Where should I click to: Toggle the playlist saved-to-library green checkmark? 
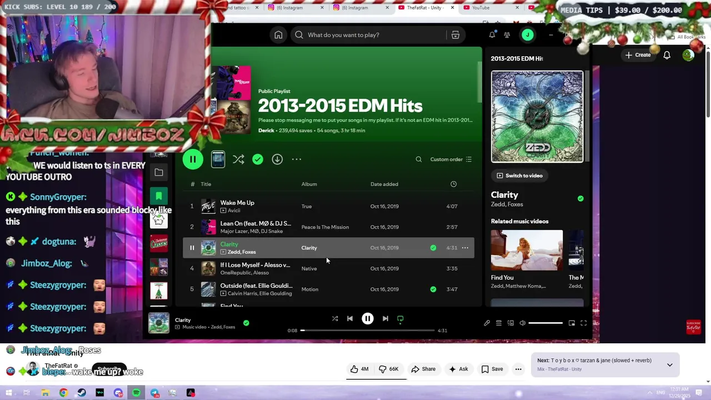pyautogui.click(x=258, y=159)
